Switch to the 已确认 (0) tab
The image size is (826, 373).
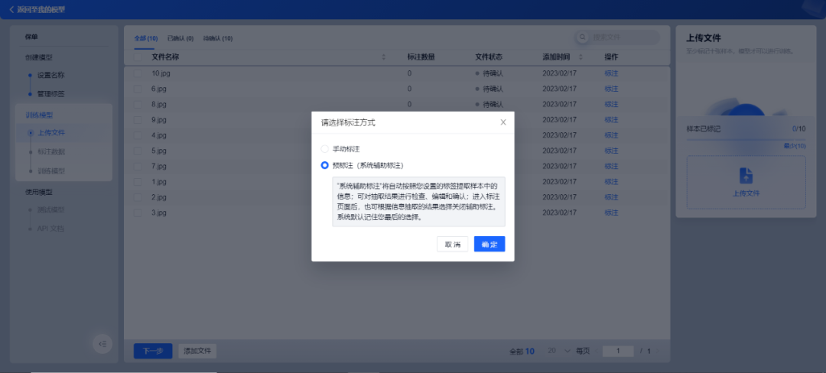(180, 38)
